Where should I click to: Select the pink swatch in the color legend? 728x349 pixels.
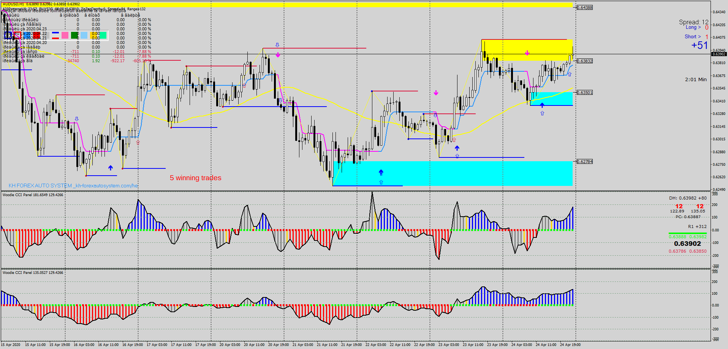pos(65,35)
